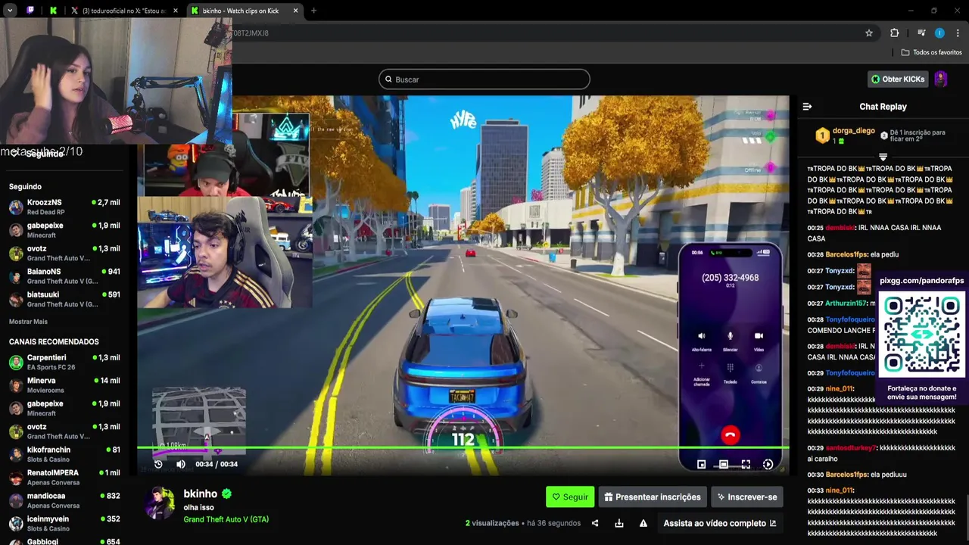Collapse the leaderboard arrow under dorga_diego

pyautogui.click(x=883, y=157)
